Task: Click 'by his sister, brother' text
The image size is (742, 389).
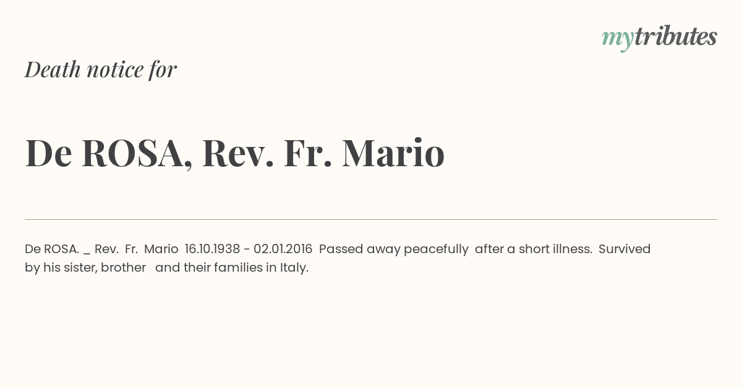Action: 85,268
